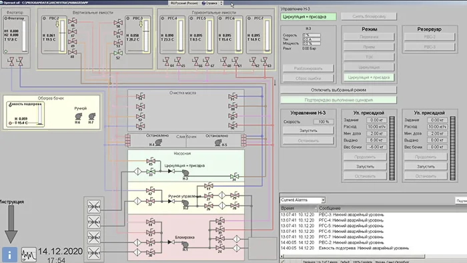Viewport: 467px width, 263px height.
Task: Toggle the Емкость подогрева selector circle
Action: point(10,105)
